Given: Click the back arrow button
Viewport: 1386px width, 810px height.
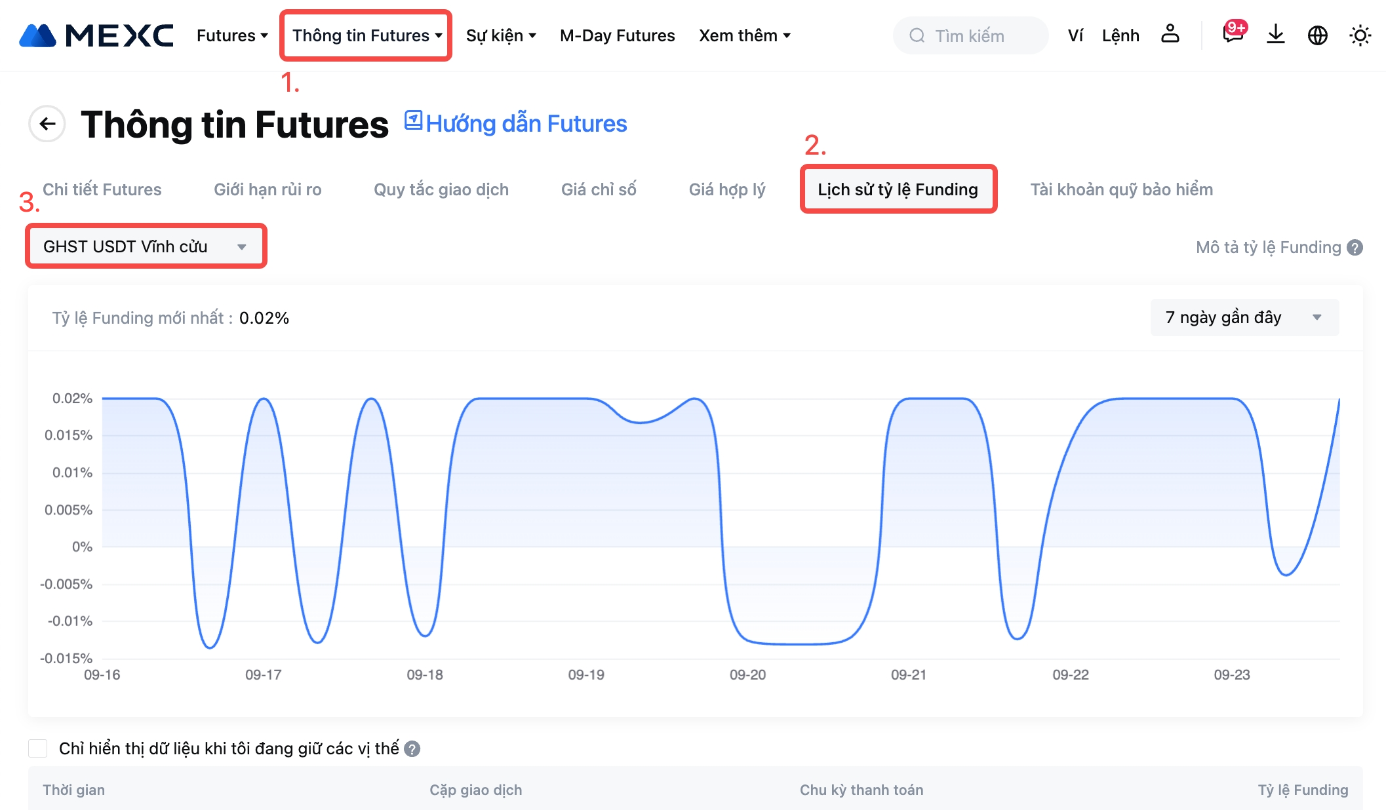Looking at the screenshot, I should (x=47, y=124).
